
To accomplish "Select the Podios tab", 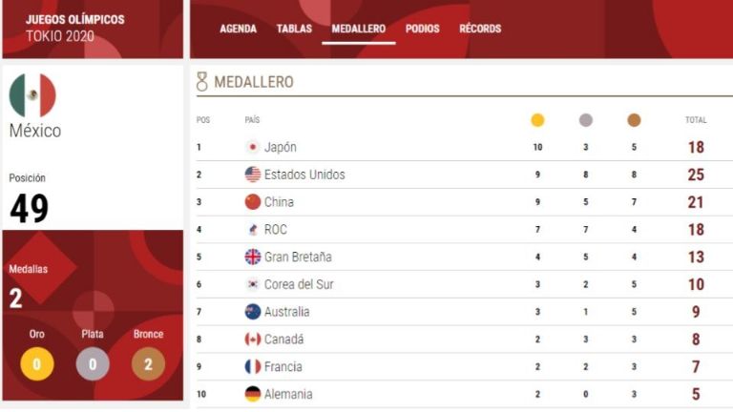I will [x=422, y=29].
